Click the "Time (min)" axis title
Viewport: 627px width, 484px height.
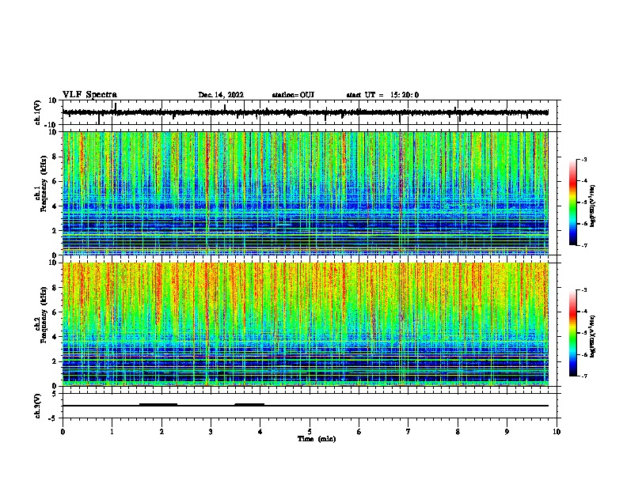pos(317,439)
